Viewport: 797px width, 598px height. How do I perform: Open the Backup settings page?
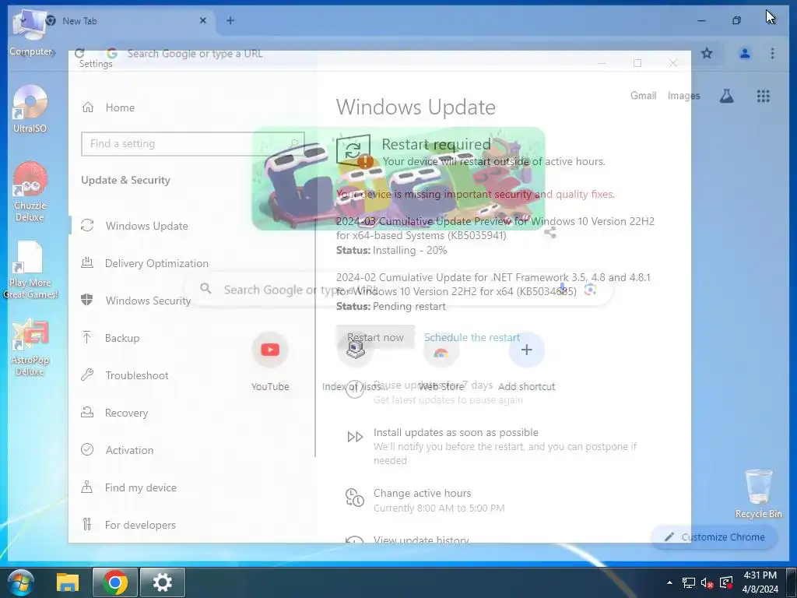(x=110, y=338)
